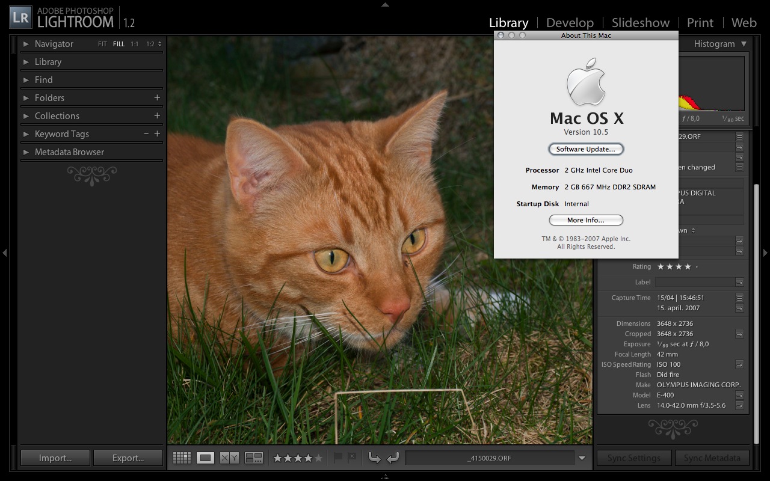
Task: Open Compare view with the XY icon
Action: coord(229,458)
